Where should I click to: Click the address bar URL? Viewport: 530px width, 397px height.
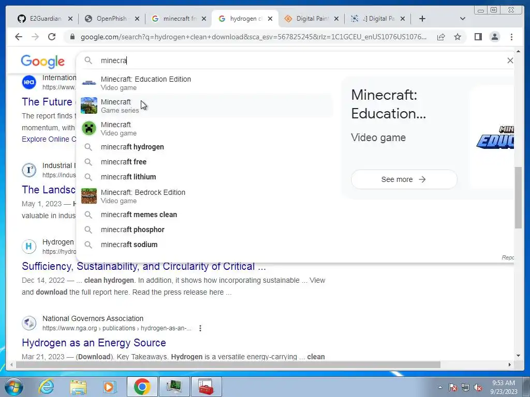(254, 37)
